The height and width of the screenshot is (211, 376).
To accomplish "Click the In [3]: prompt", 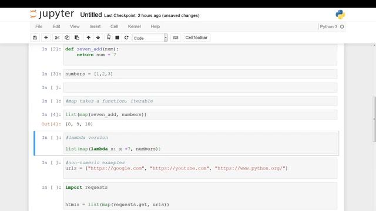I will pos(51,74).
